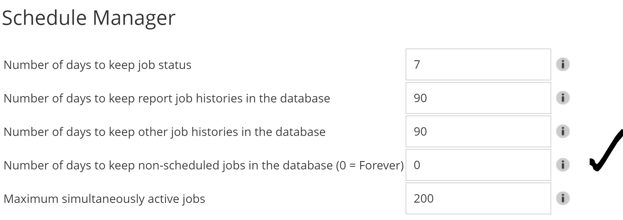Viewport: 623px width, 220px height.
Task: Click info icon for other job histories
Action: click(563, 131)
